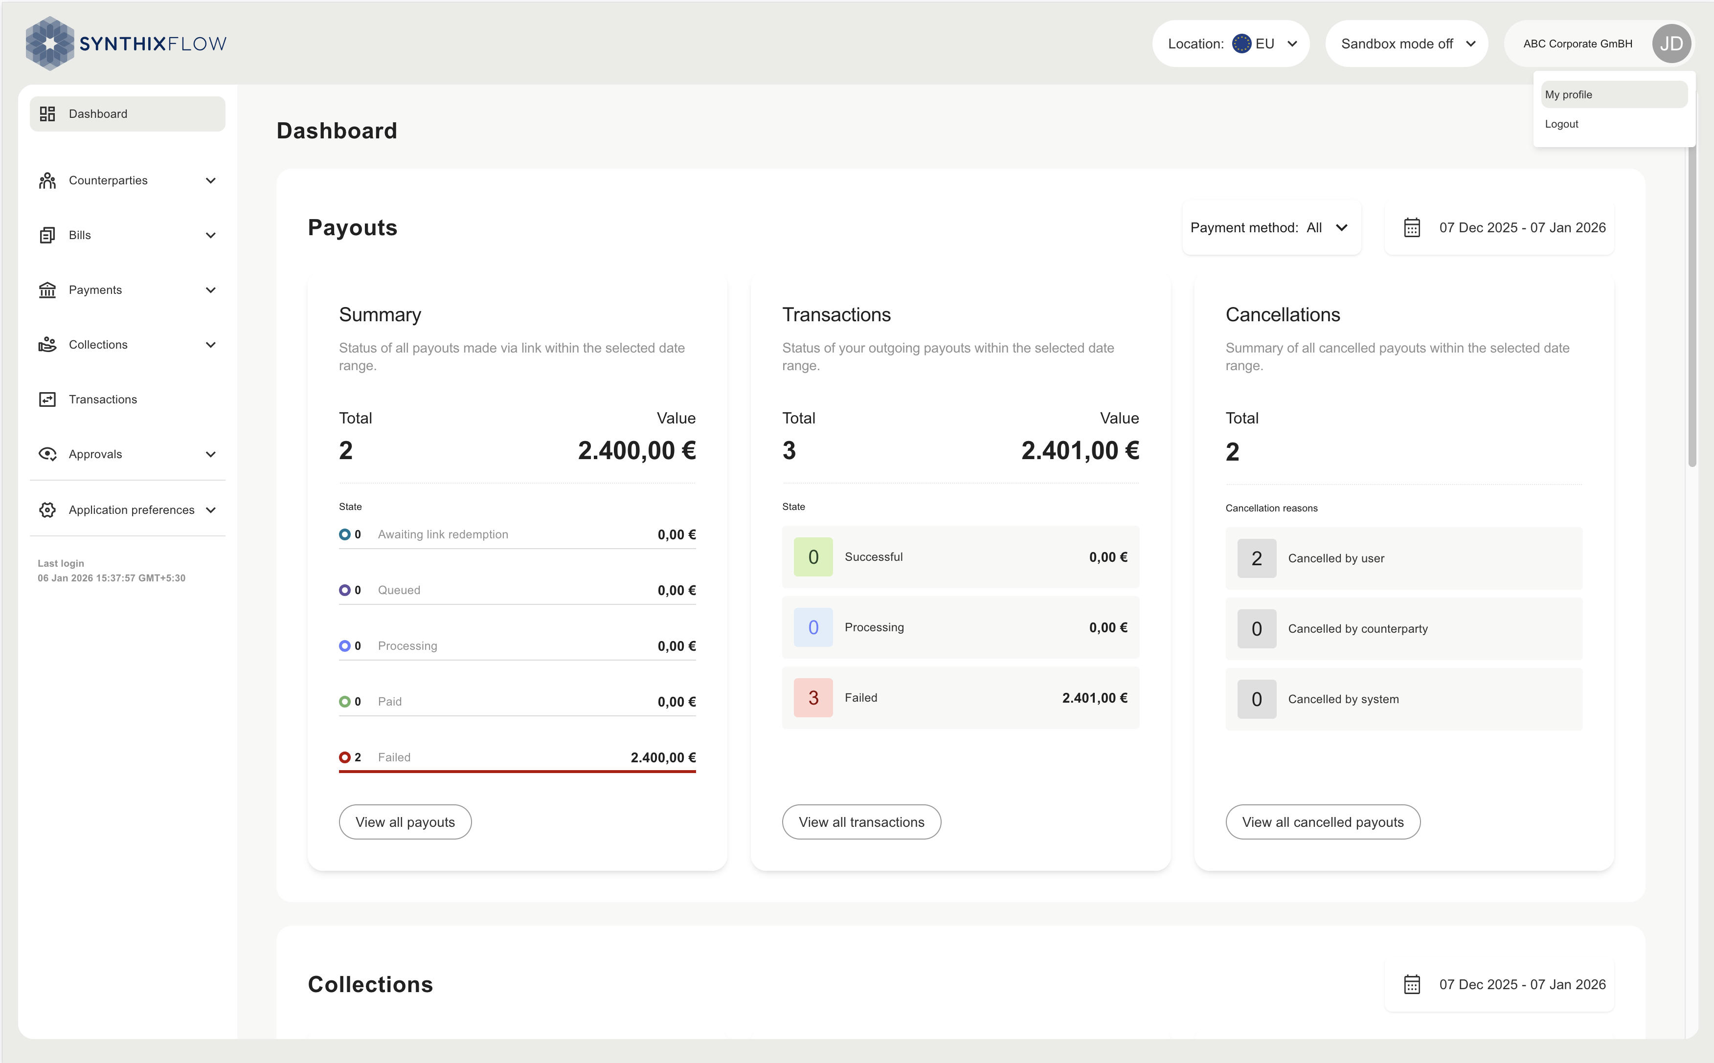Click the Cancelled by system label

click(x=1343, y=699)
